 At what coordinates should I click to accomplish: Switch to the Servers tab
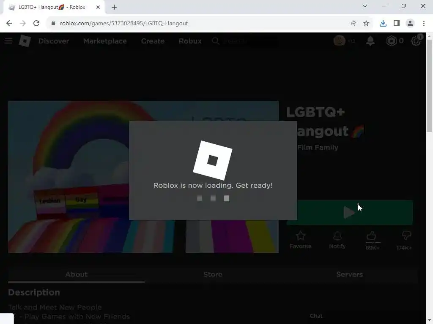[349, 274]
